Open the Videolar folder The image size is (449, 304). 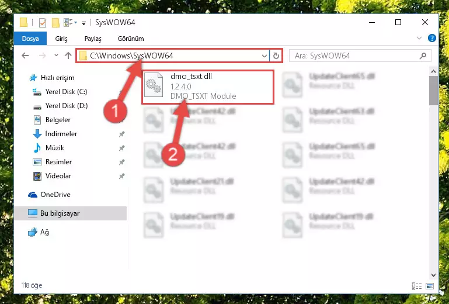click(x=52, y=176)
